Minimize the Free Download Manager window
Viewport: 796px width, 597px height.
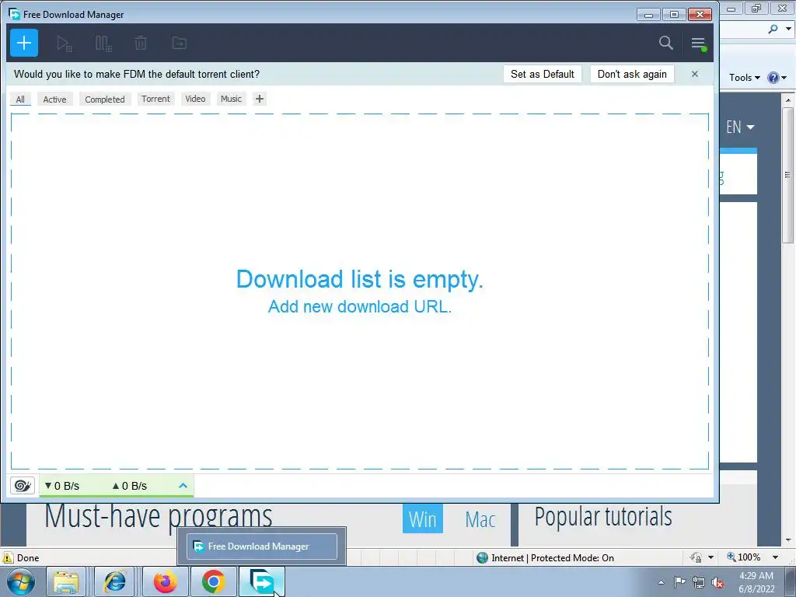click(648, 15)
